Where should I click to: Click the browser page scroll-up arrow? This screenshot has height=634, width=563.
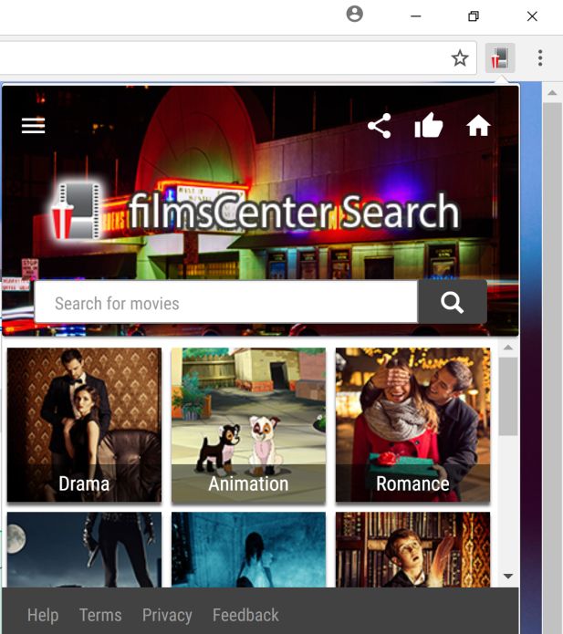552,93
